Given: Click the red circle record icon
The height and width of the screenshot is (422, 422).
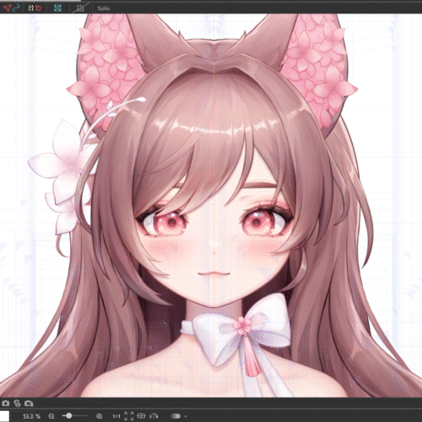Looking at the screenshot, I should (x=38, y=8).
